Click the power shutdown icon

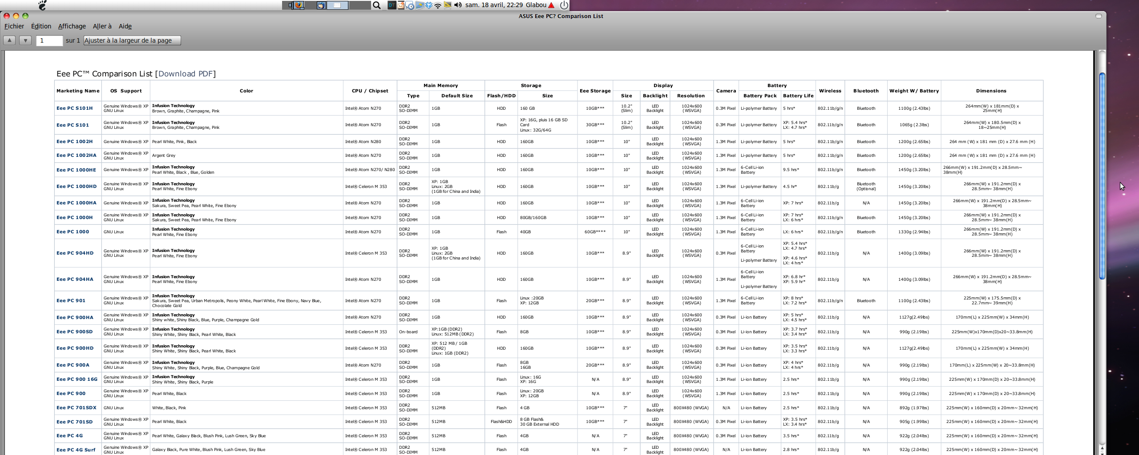tap(564, 5)
